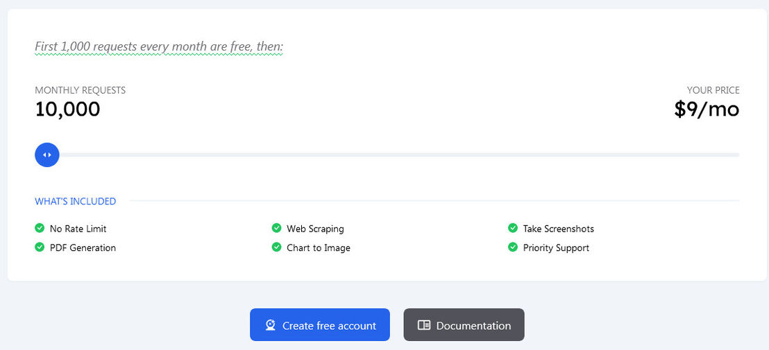Click the 'MONTHLY REQUESTS' label
The image size is (769, 350).
coord(81,90)
